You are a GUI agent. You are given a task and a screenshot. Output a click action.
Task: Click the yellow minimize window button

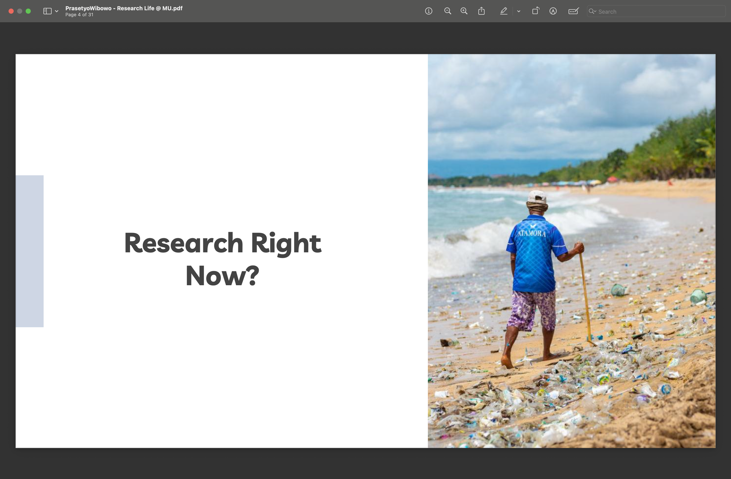click(x=20, y=11)
